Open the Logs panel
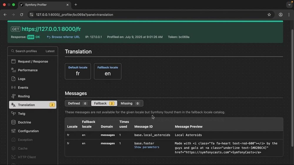 [x=33, y=79]
